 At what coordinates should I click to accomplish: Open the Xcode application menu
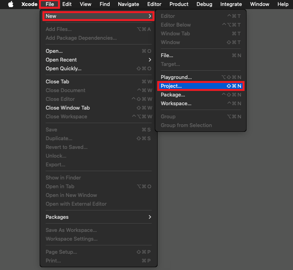(x=29, y=4)
